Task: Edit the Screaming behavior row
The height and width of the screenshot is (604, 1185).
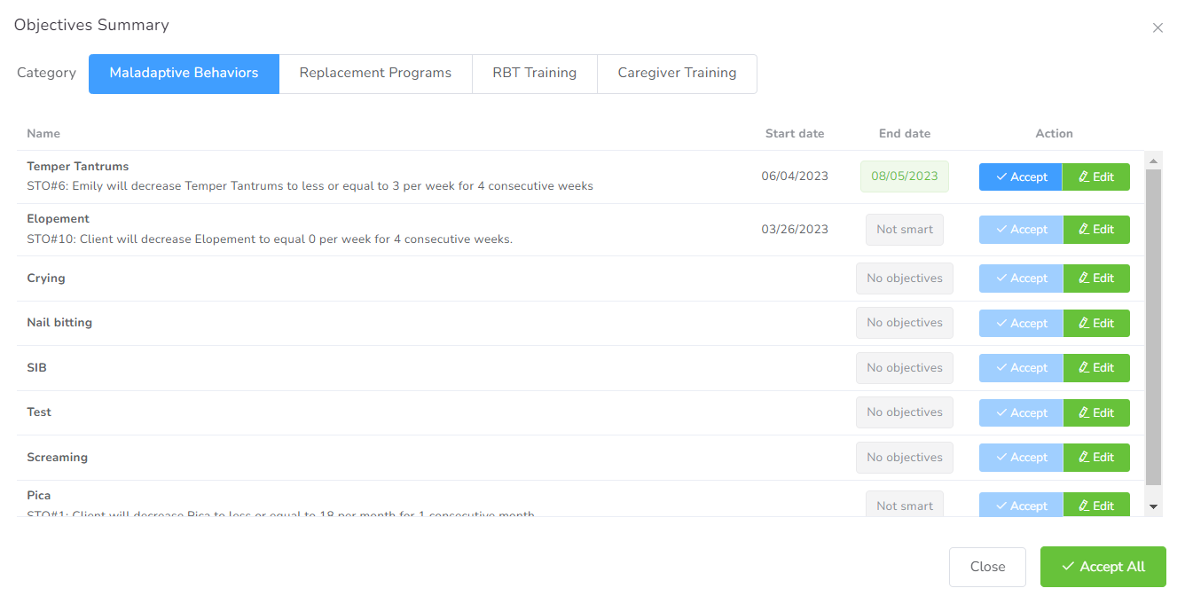Action: tap(1095, 458)
